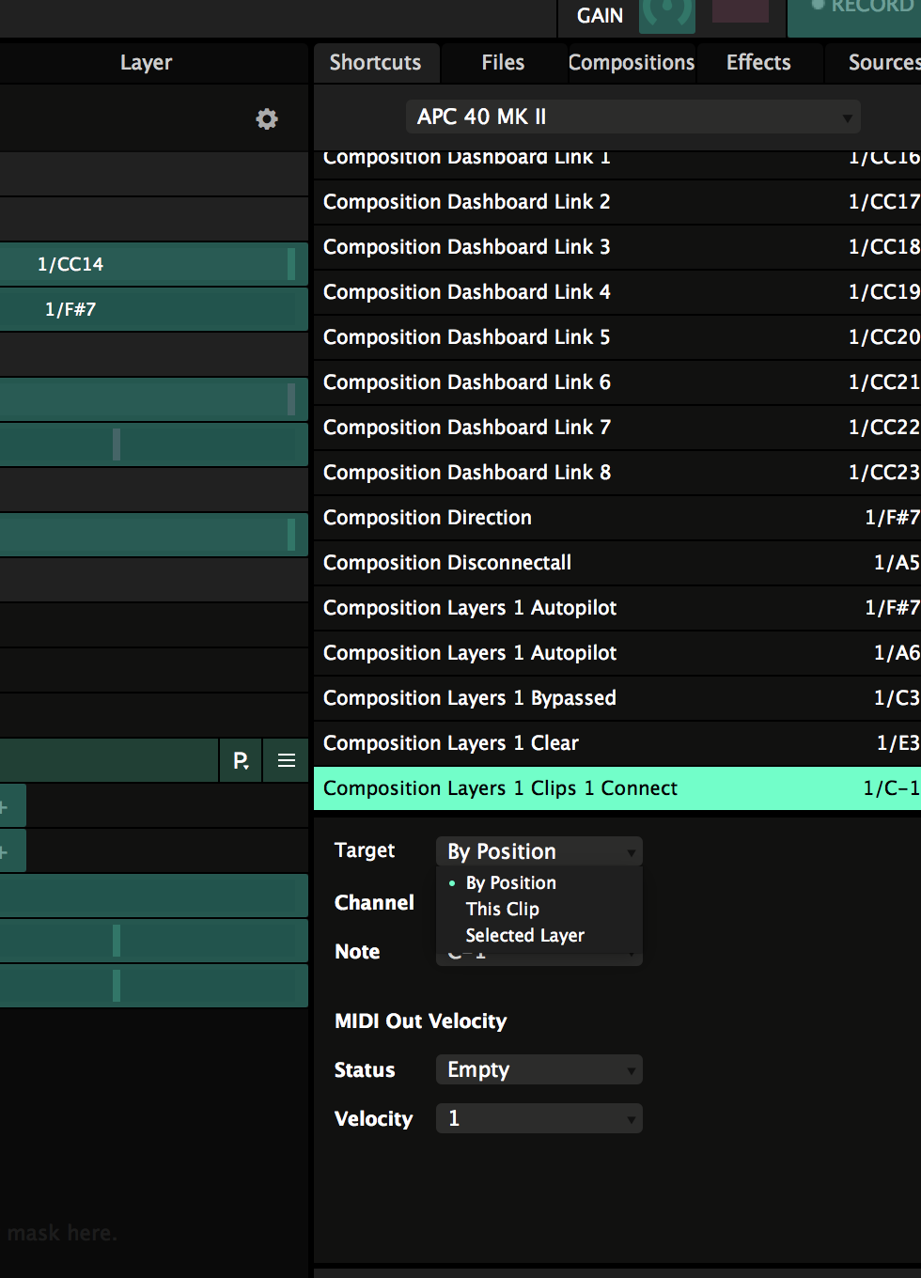Image resolution: width=921 pixels, height=1278 pixels.
Task: Click the topmost plus icon at left edge
Action: pos(6,807)
